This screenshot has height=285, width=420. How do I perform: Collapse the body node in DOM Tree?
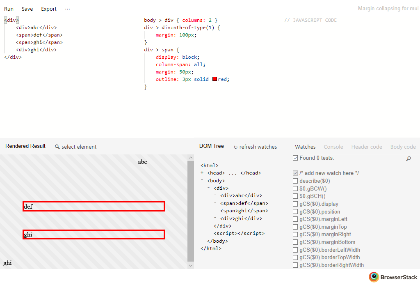pyautogui.click(x=202, y=180)
